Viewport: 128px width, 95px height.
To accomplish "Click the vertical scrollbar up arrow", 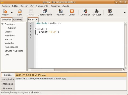I will [x=125, y=23].
